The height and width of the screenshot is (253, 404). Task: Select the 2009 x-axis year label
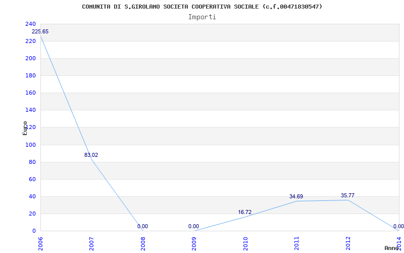tap(194, 243)
